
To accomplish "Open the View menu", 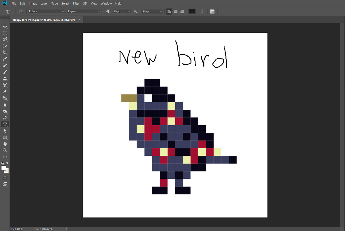I will click(94, 3).
